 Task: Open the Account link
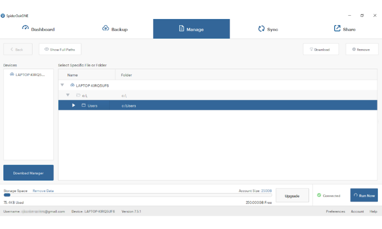pyautogui.click(x=357, y=211)
